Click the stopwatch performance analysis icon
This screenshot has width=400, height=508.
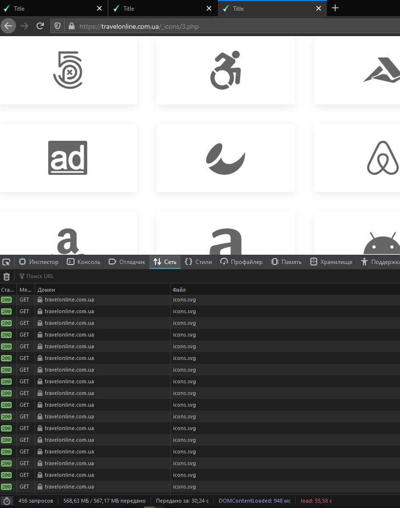pyautogui.click(x=7, y=501)
